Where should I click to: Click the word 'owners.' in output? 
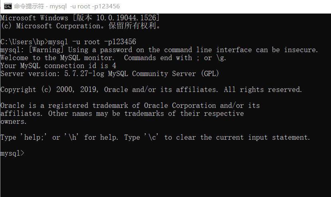[14, 121]
